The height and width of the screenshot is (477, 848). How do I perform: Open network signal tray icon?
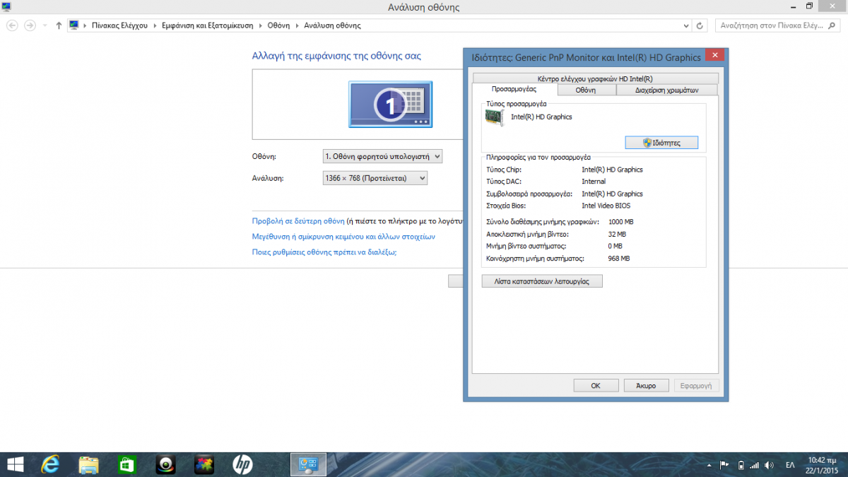coord(754,465)
